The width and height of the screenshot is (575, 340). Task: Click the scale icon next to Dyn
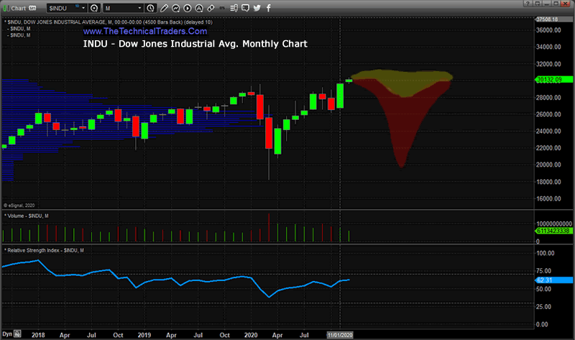tap(17, 334)
